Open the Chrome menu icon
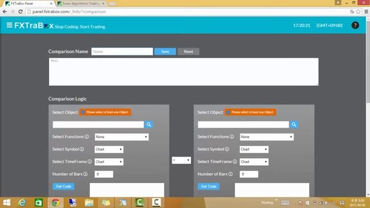Image resolution: width=370 pixels, height=208 pixels. click(366, 12)
